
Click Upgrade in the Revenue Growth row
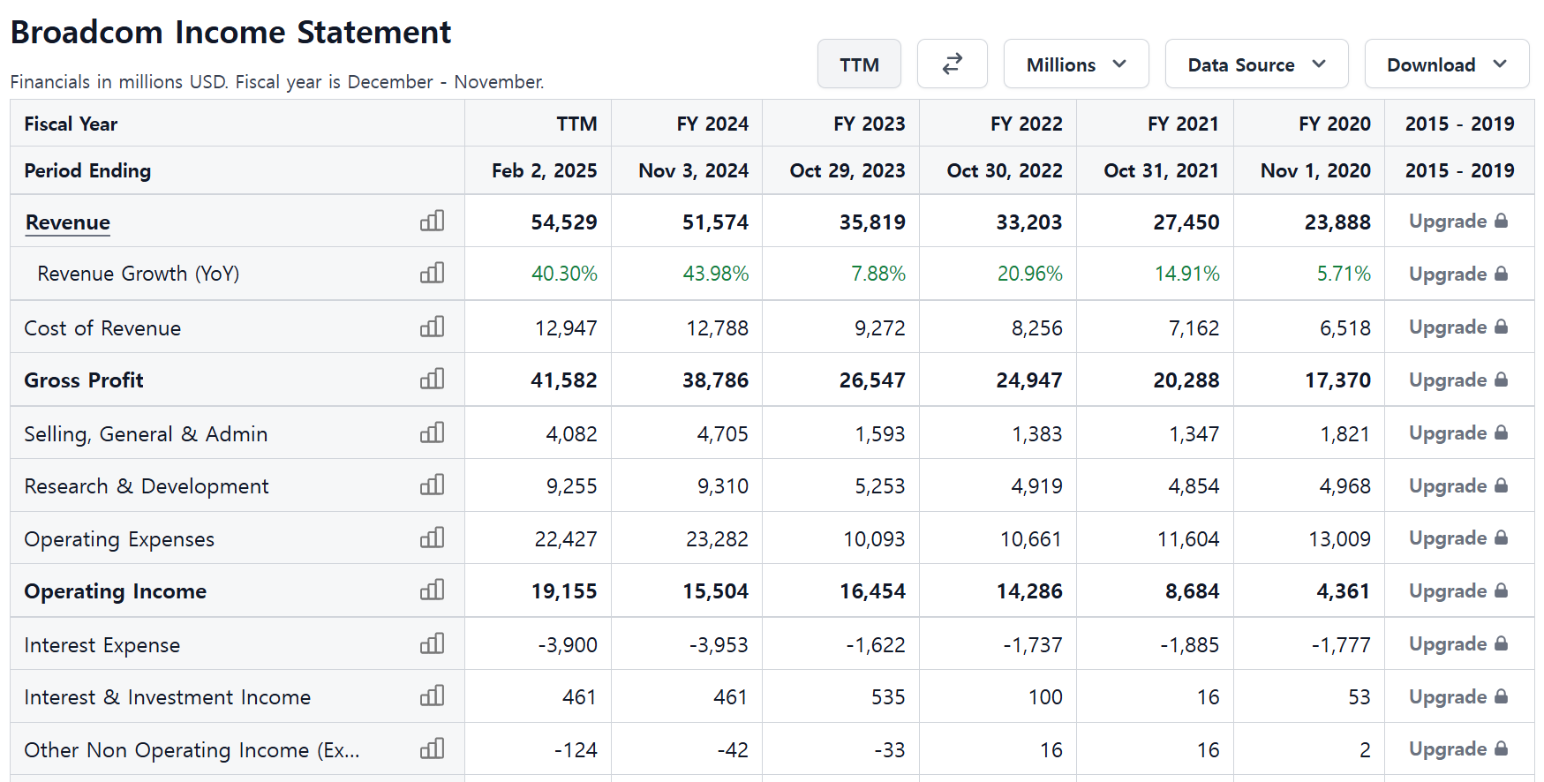click(x=1458, y=274)
